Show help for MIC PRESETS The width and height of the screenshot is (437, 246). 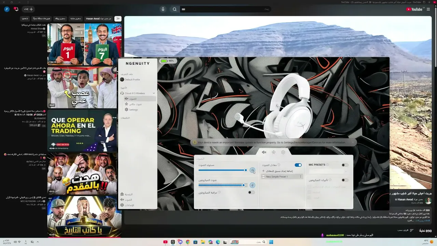coord(328,165)
